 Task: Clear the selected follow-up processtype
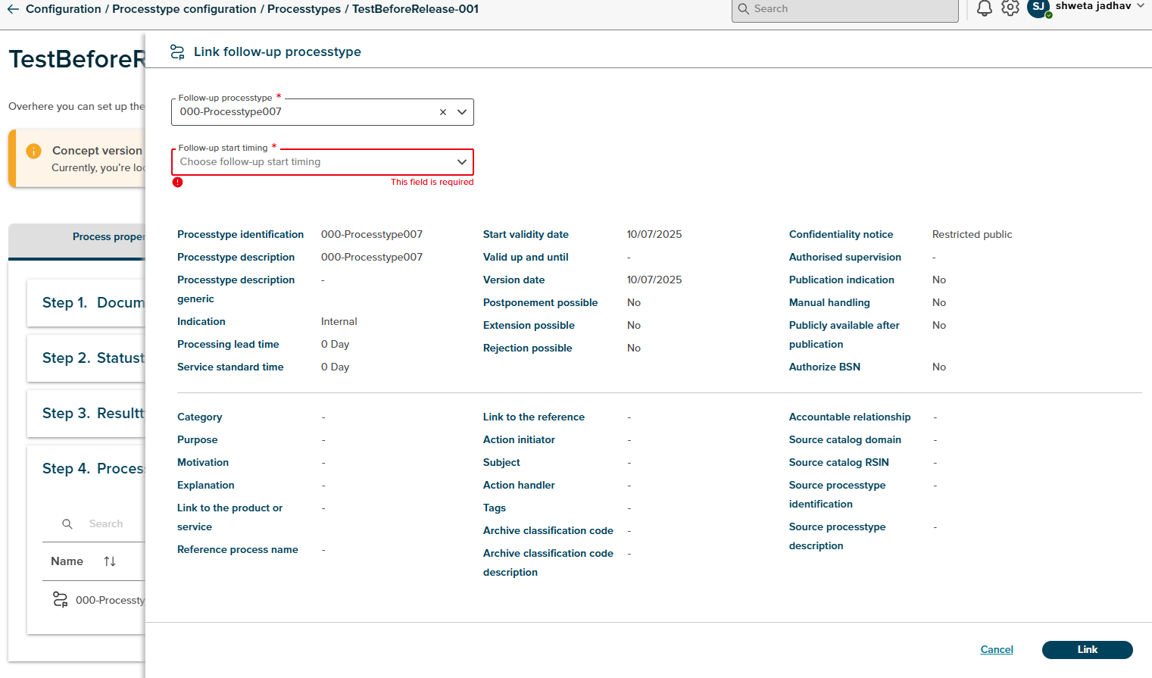443,112
